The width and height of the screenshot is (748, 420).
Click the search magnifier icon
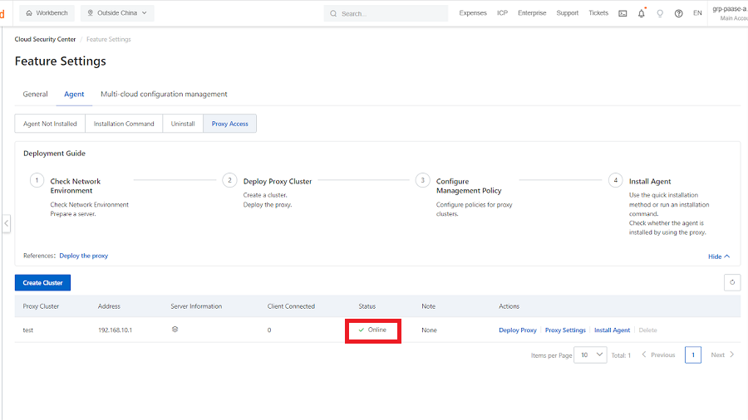click(x=333, y=13)
